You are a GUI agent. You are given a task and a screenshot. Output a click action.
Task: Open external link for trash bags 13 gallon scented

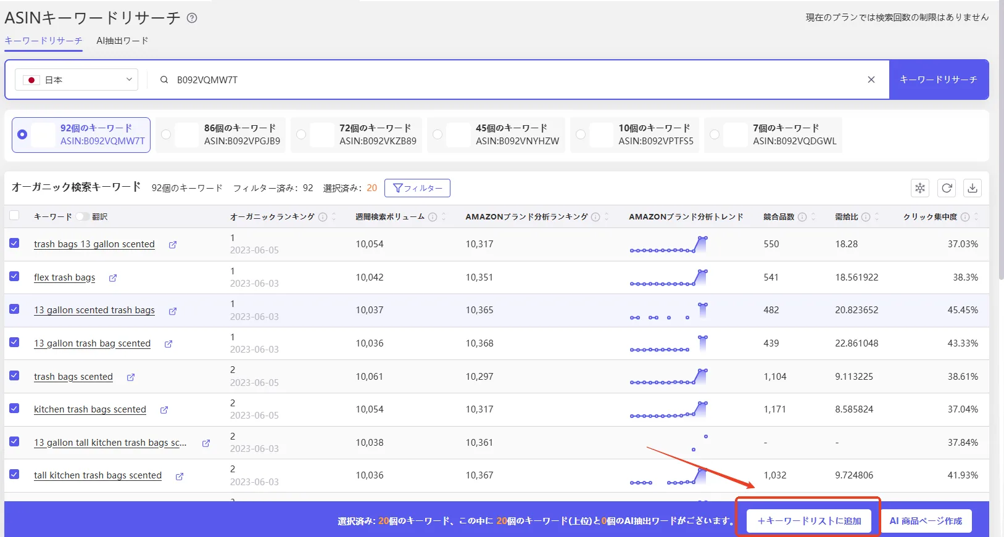click(x=173, y=245)
